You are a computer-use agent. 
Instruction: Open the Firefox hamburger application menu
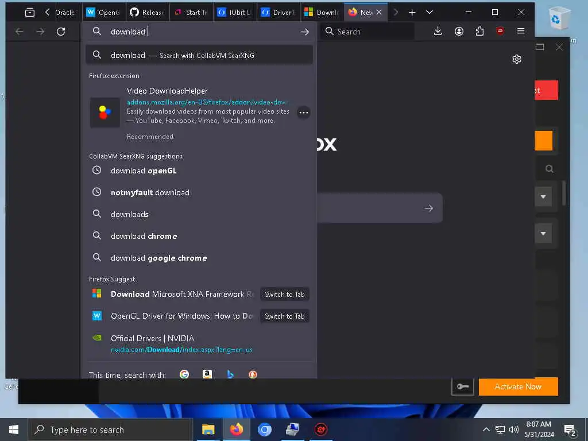point(520,31)
